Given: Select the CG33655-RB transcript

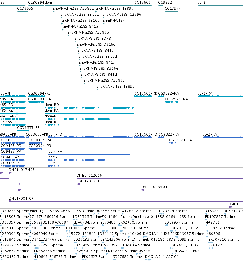Looking at the screenshot, I should [x=23, y=130].
